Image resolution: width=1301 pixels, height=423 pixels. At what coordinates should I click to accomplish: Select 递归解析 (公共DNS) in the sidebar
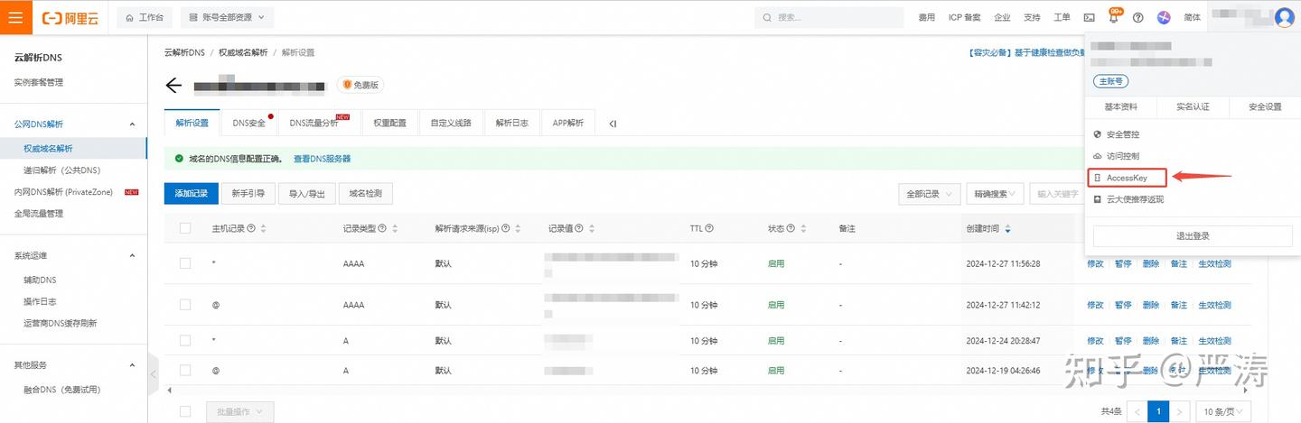(61, 170)
